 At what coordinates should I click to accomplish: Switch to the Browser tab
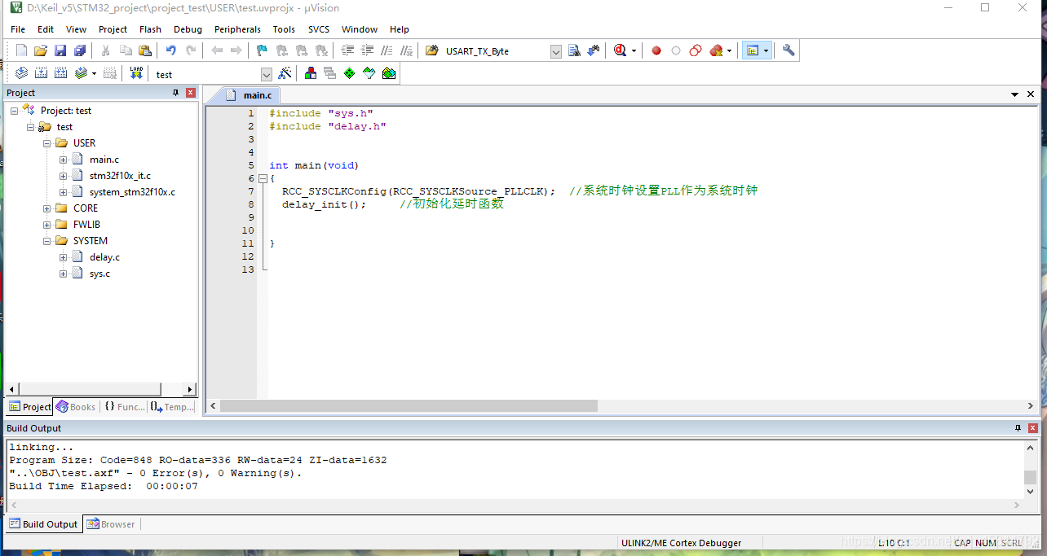tap(112, 524)
